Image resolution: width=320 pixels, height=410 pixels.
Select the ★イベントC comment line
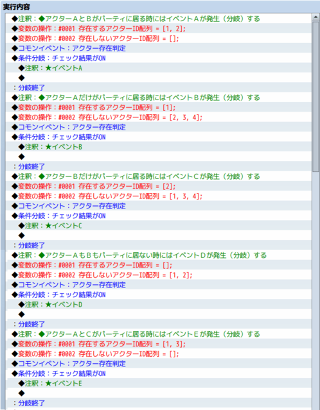pos(159,226)
